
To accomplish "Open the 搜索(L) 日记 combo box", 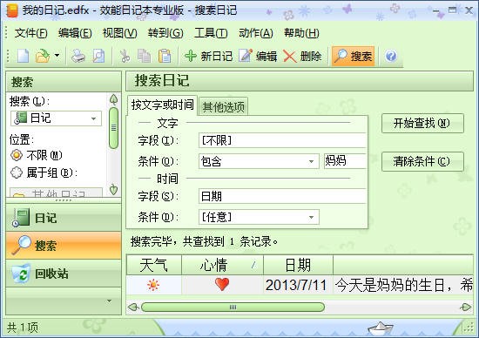I will (x=56, y=118).
